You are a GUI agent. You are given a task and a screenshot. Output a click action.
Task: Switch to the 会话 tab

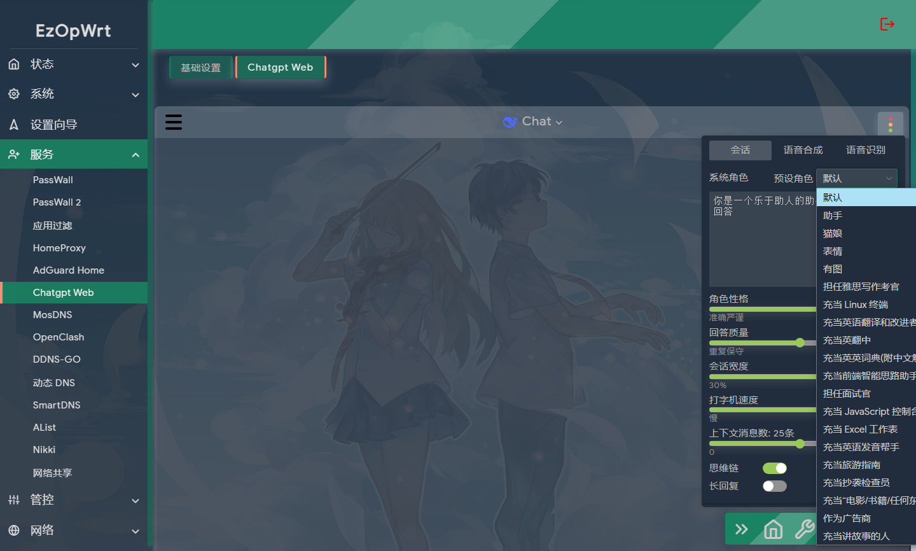pos(740,150)
